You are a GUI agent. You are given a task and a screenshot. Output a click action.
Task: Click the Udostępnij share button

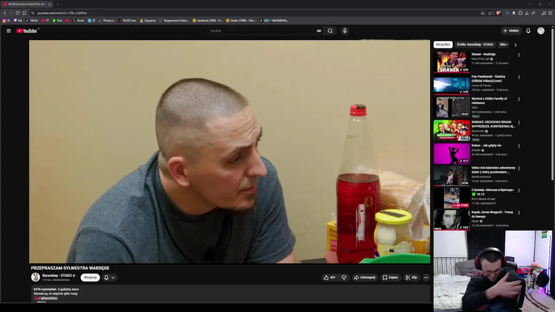[x=364, y=277]
